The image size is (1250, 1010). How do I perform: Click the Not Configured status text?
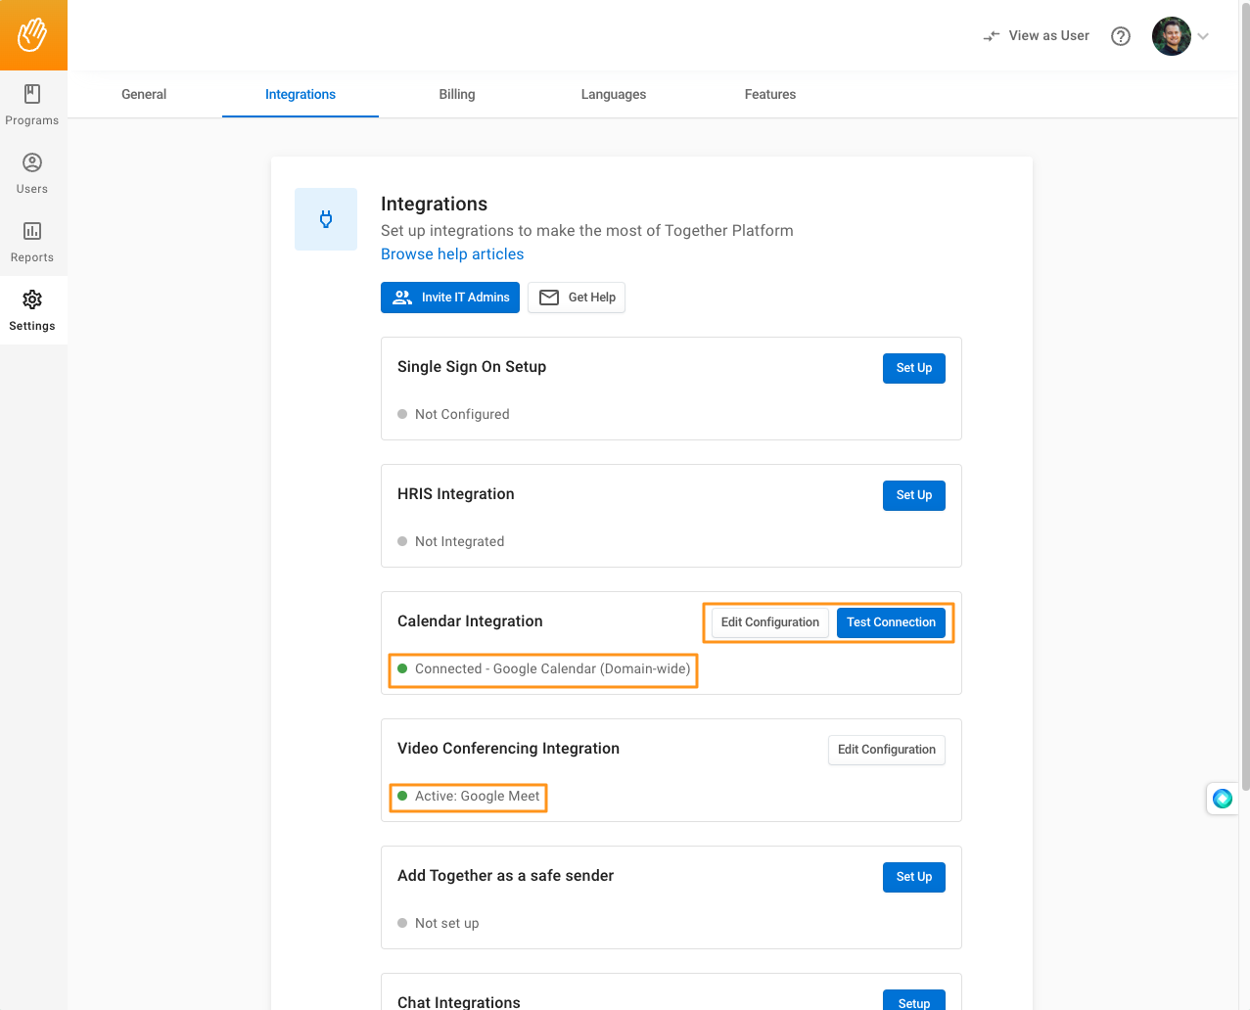[462, 415]
